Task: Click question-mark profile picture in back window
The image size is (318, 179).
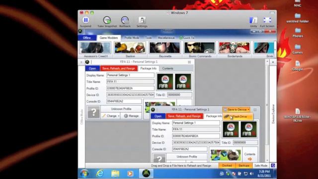Action: pyautogui.click(x=93, y=112)
